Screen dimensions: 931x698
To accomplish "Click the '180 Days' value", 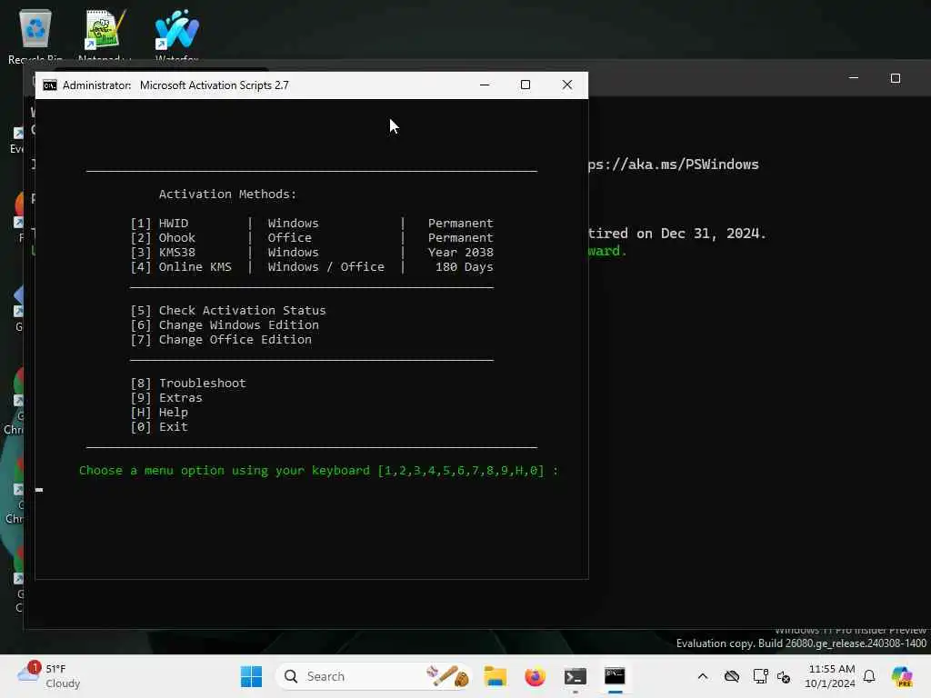I will click(464, 267).
